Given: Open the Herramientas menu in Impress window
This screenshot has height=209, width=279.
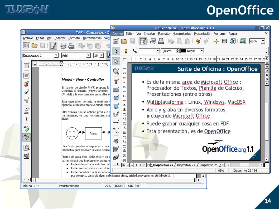Looking at the screenshot, I should pyautogui.click(x=182, y=34).
